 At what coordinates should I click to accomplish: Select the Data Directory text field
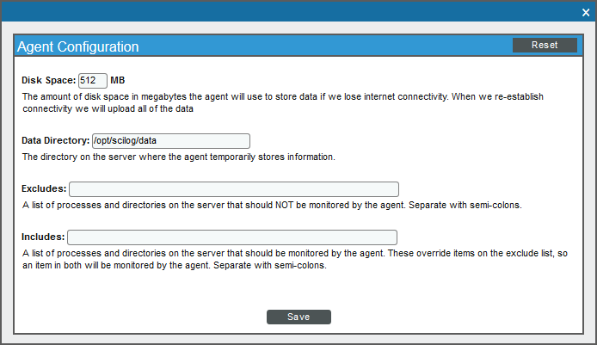[171, 141]
